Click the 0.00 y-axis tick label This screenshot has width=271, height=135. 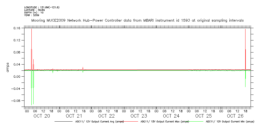coord(17,77)
